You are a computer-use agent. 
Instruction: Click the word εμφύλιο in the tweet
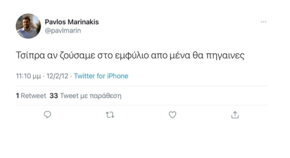coord(132,56)
